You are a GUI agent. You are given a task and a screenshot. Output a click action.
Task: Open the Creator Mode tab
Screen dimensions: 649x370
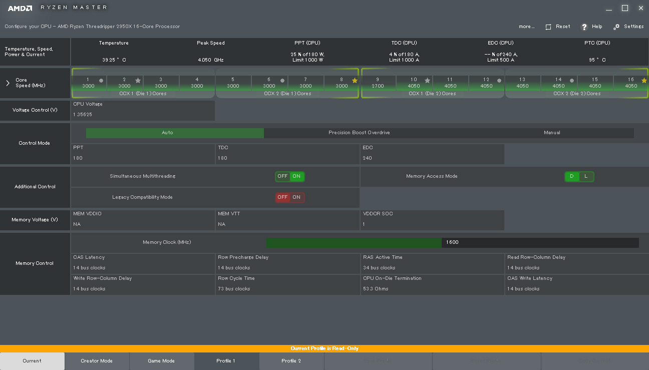(97, 361)
